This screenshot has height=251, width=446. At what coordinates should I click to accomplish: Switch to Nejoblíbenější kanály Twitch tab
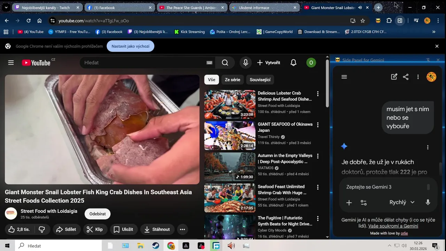click(47, 7)
